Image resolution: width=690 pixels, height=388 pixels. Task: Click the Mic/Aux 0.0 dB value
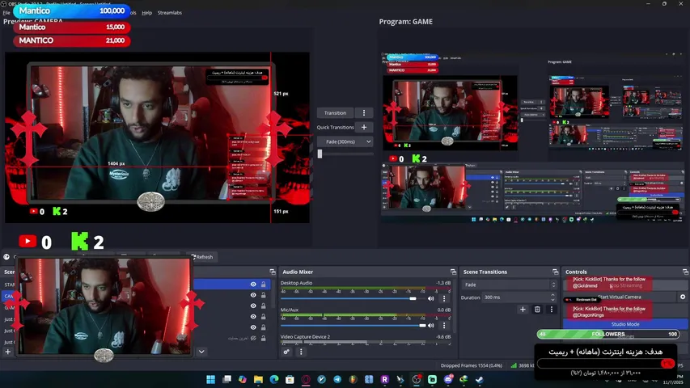click(x=443, y=310)
